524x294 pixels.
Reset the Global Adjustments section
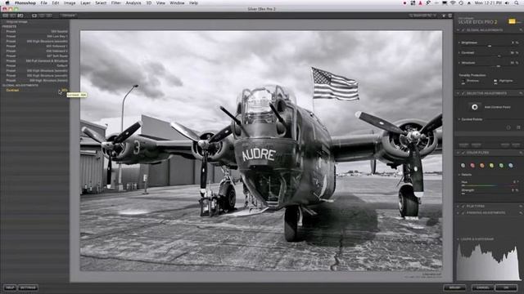pos(521,30)
